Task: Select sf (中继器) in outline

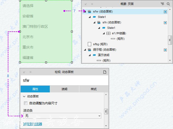Action: click(x=119, y=33)
